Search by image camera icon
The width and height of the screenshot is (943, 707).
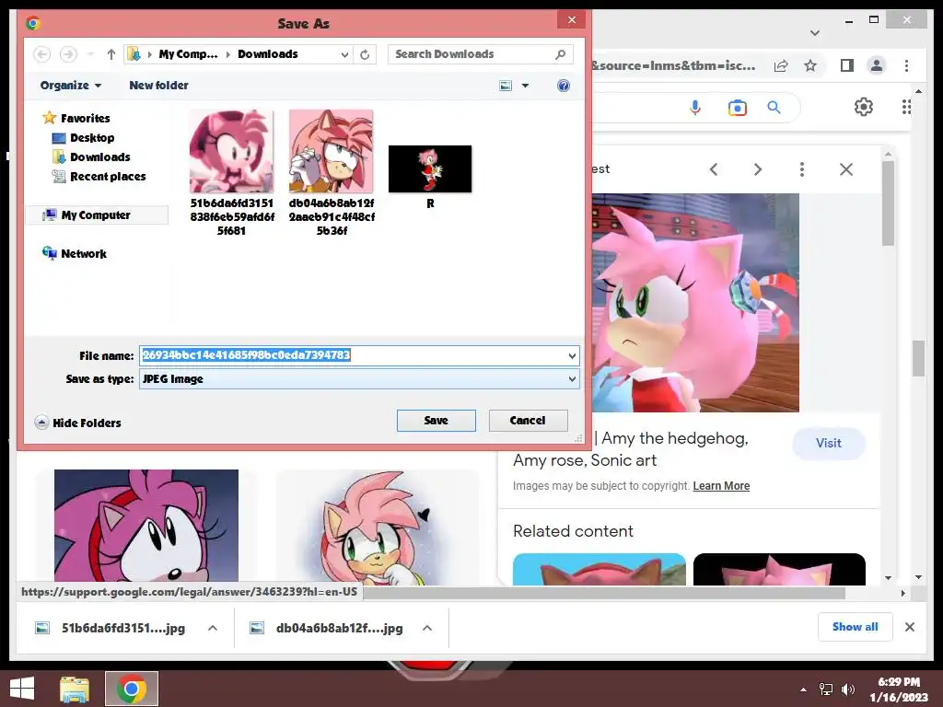[738, 108]
